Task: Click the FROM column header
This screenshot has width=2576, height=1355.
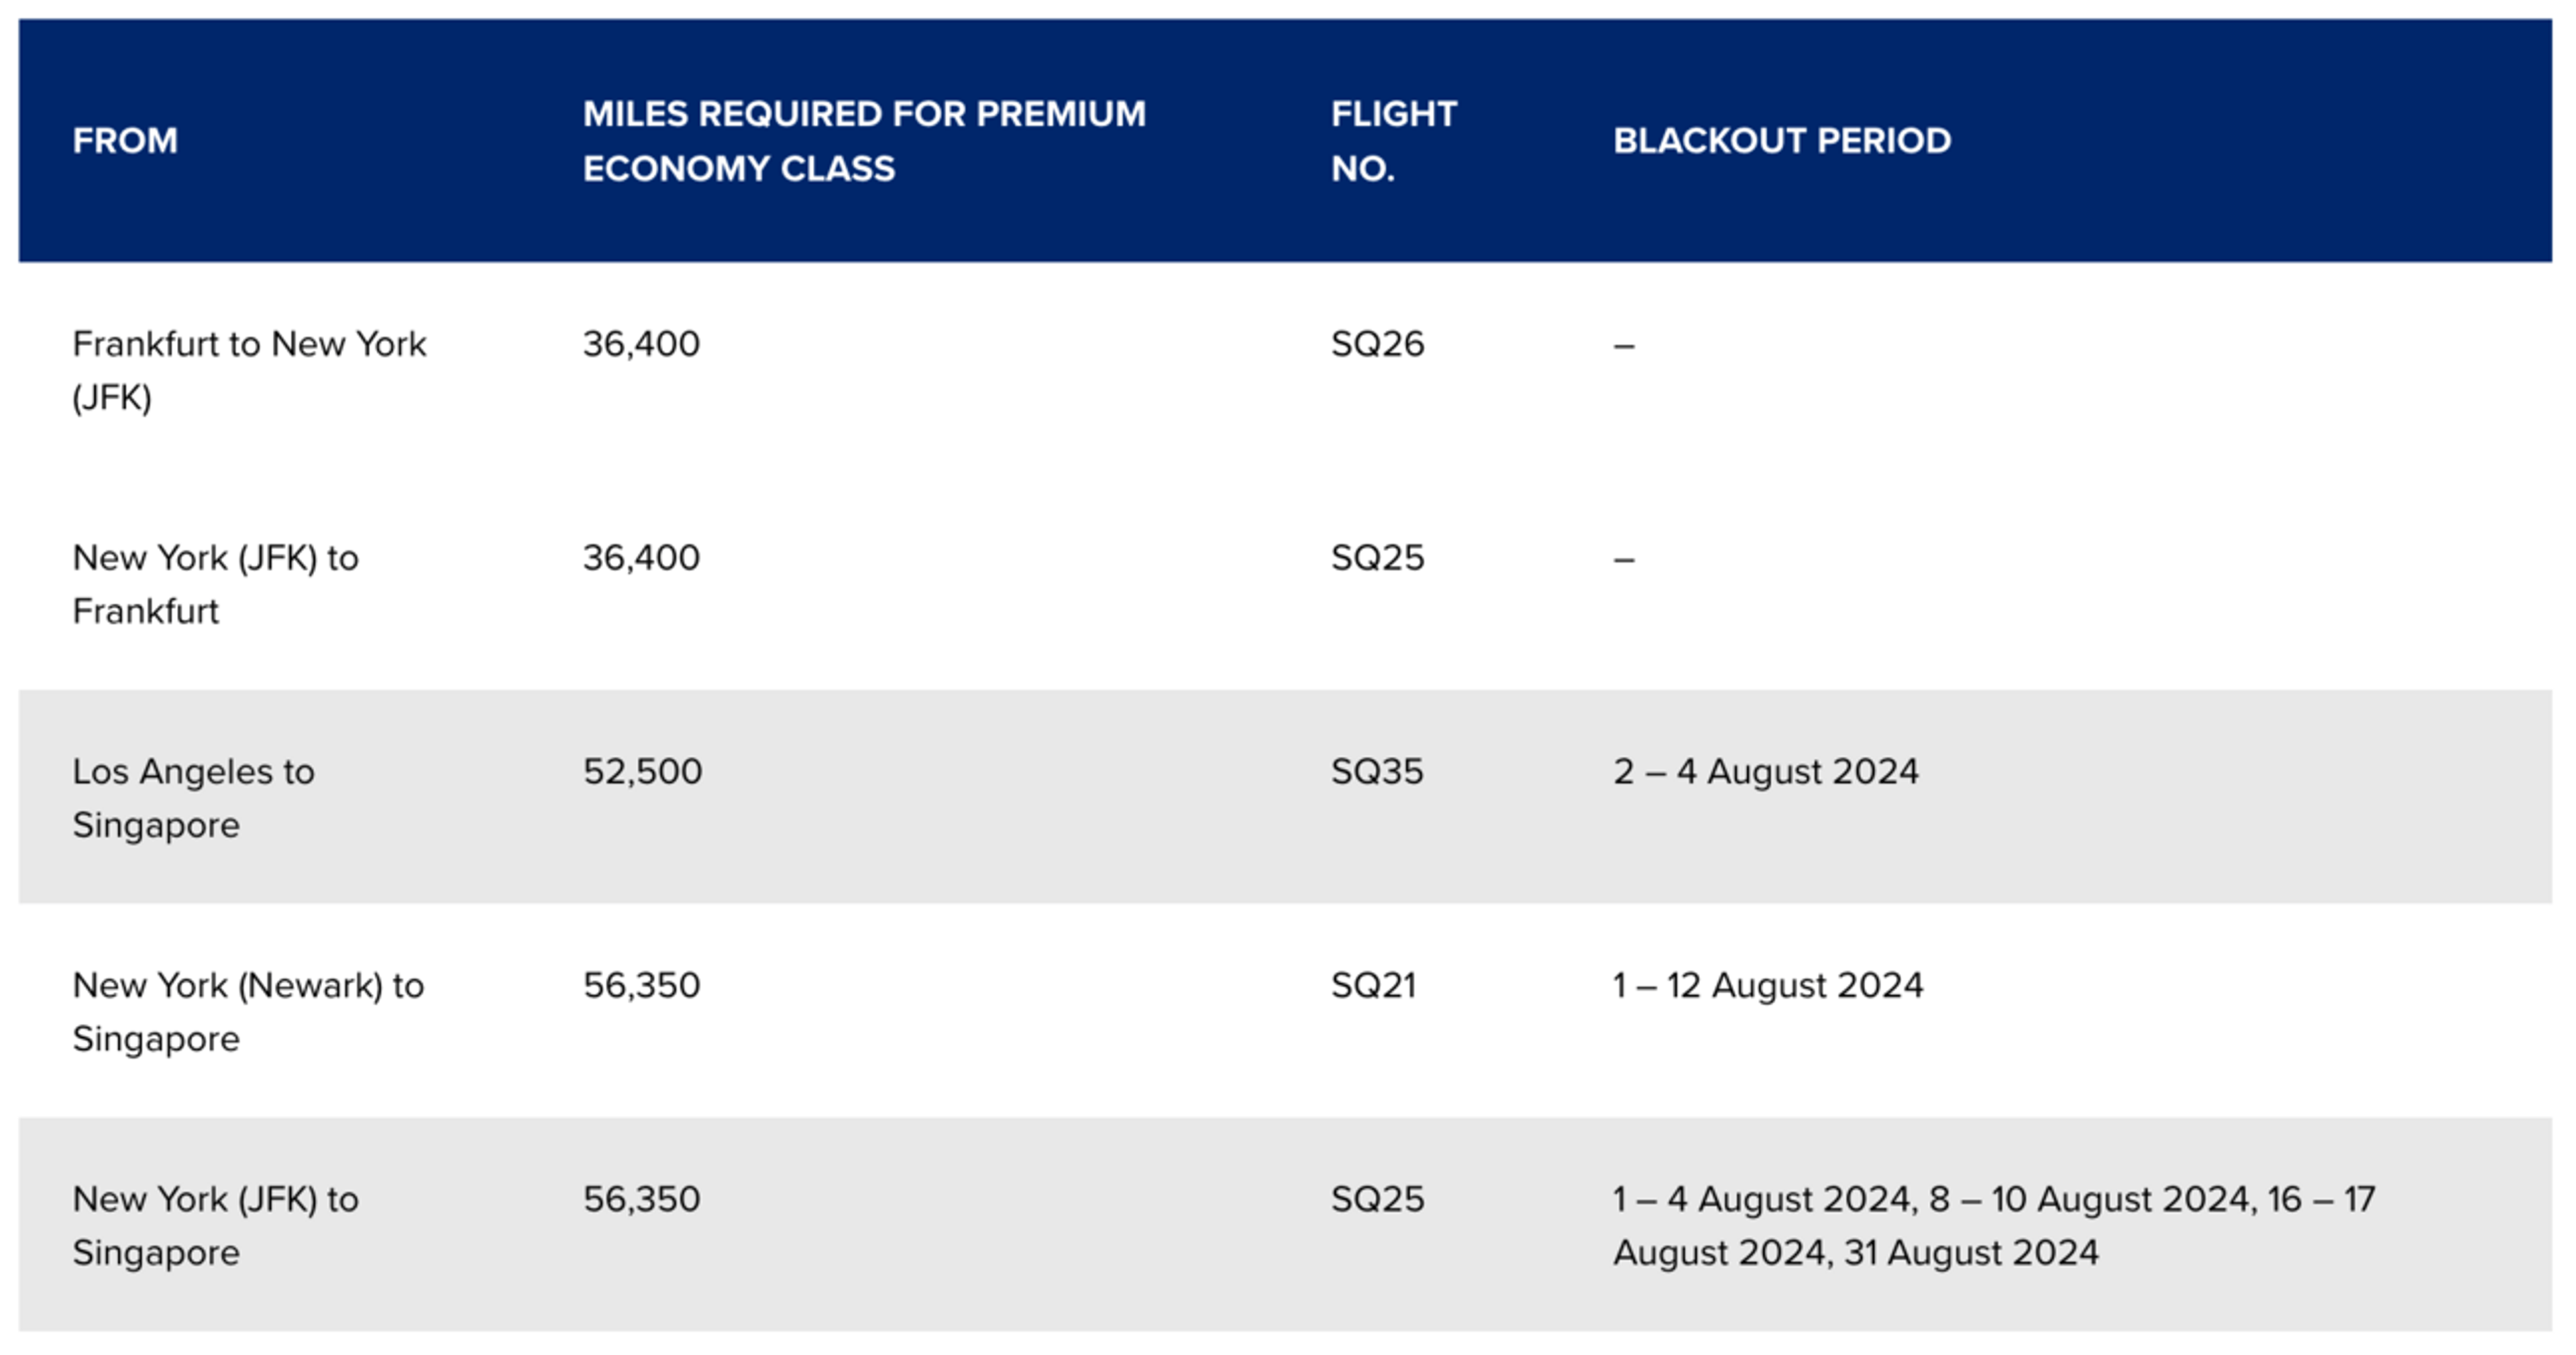Action: tap(125, 141)
